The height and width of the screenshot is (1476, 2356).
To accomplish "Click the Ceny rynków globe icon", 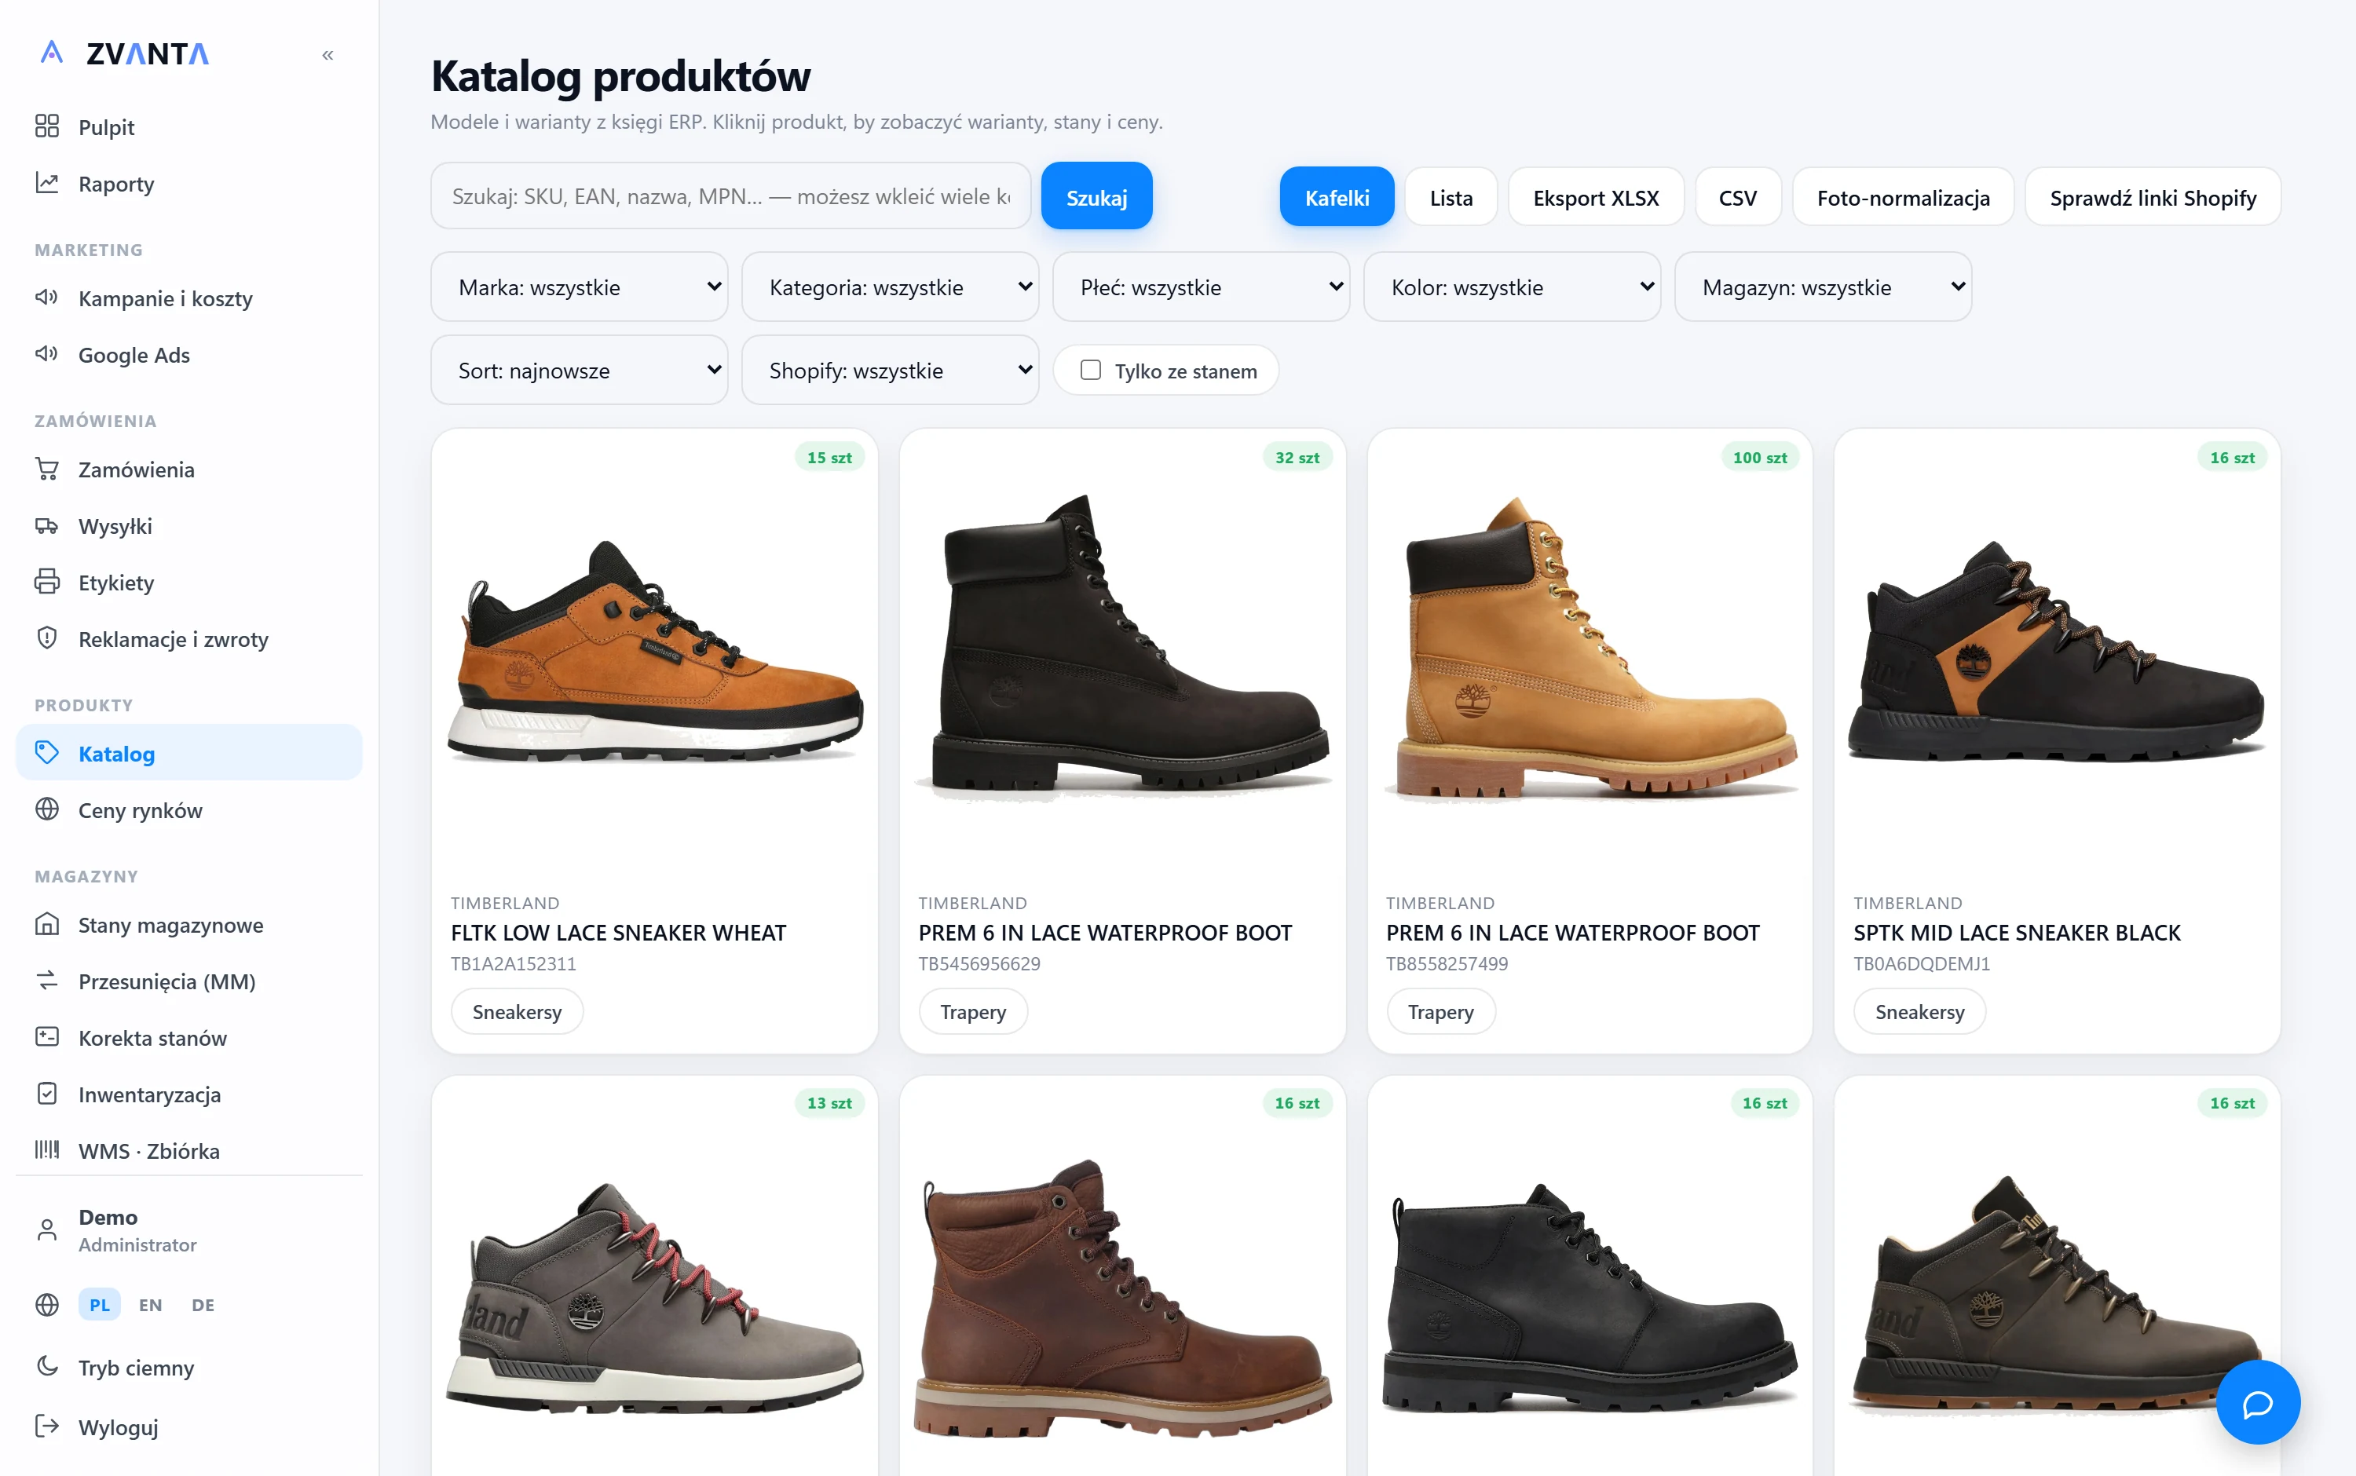I will pos(47,809).
